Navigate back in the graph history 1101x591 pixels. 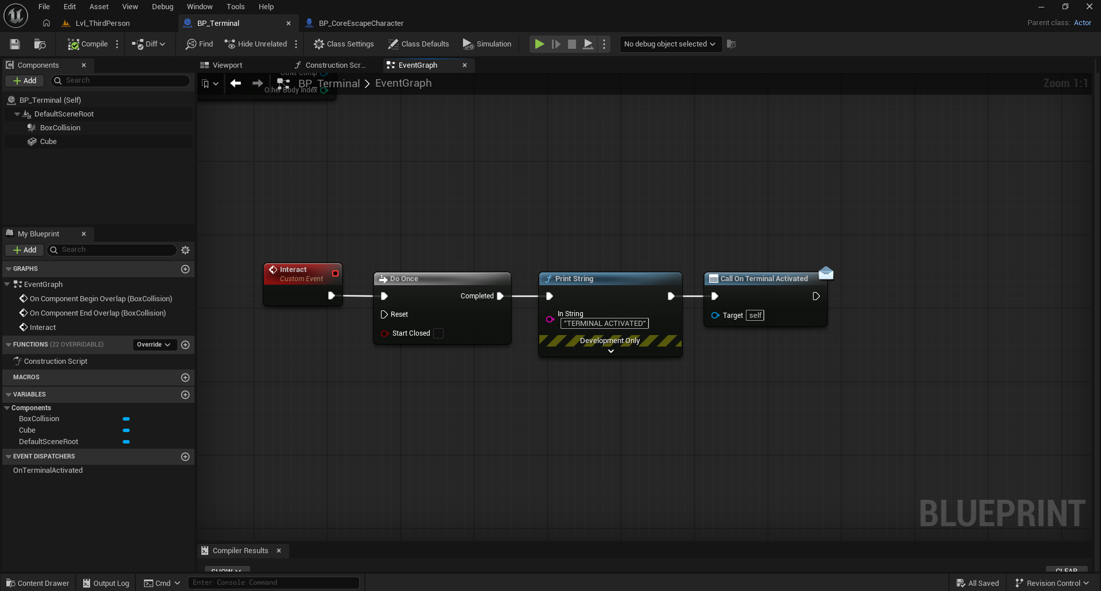(235, 83)
